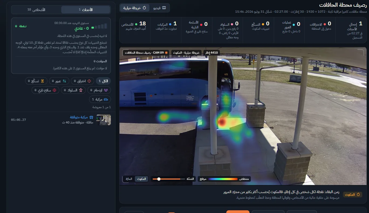Toggle the اختراق 0 event filter
369x213 pixels.
pos(83,81)
